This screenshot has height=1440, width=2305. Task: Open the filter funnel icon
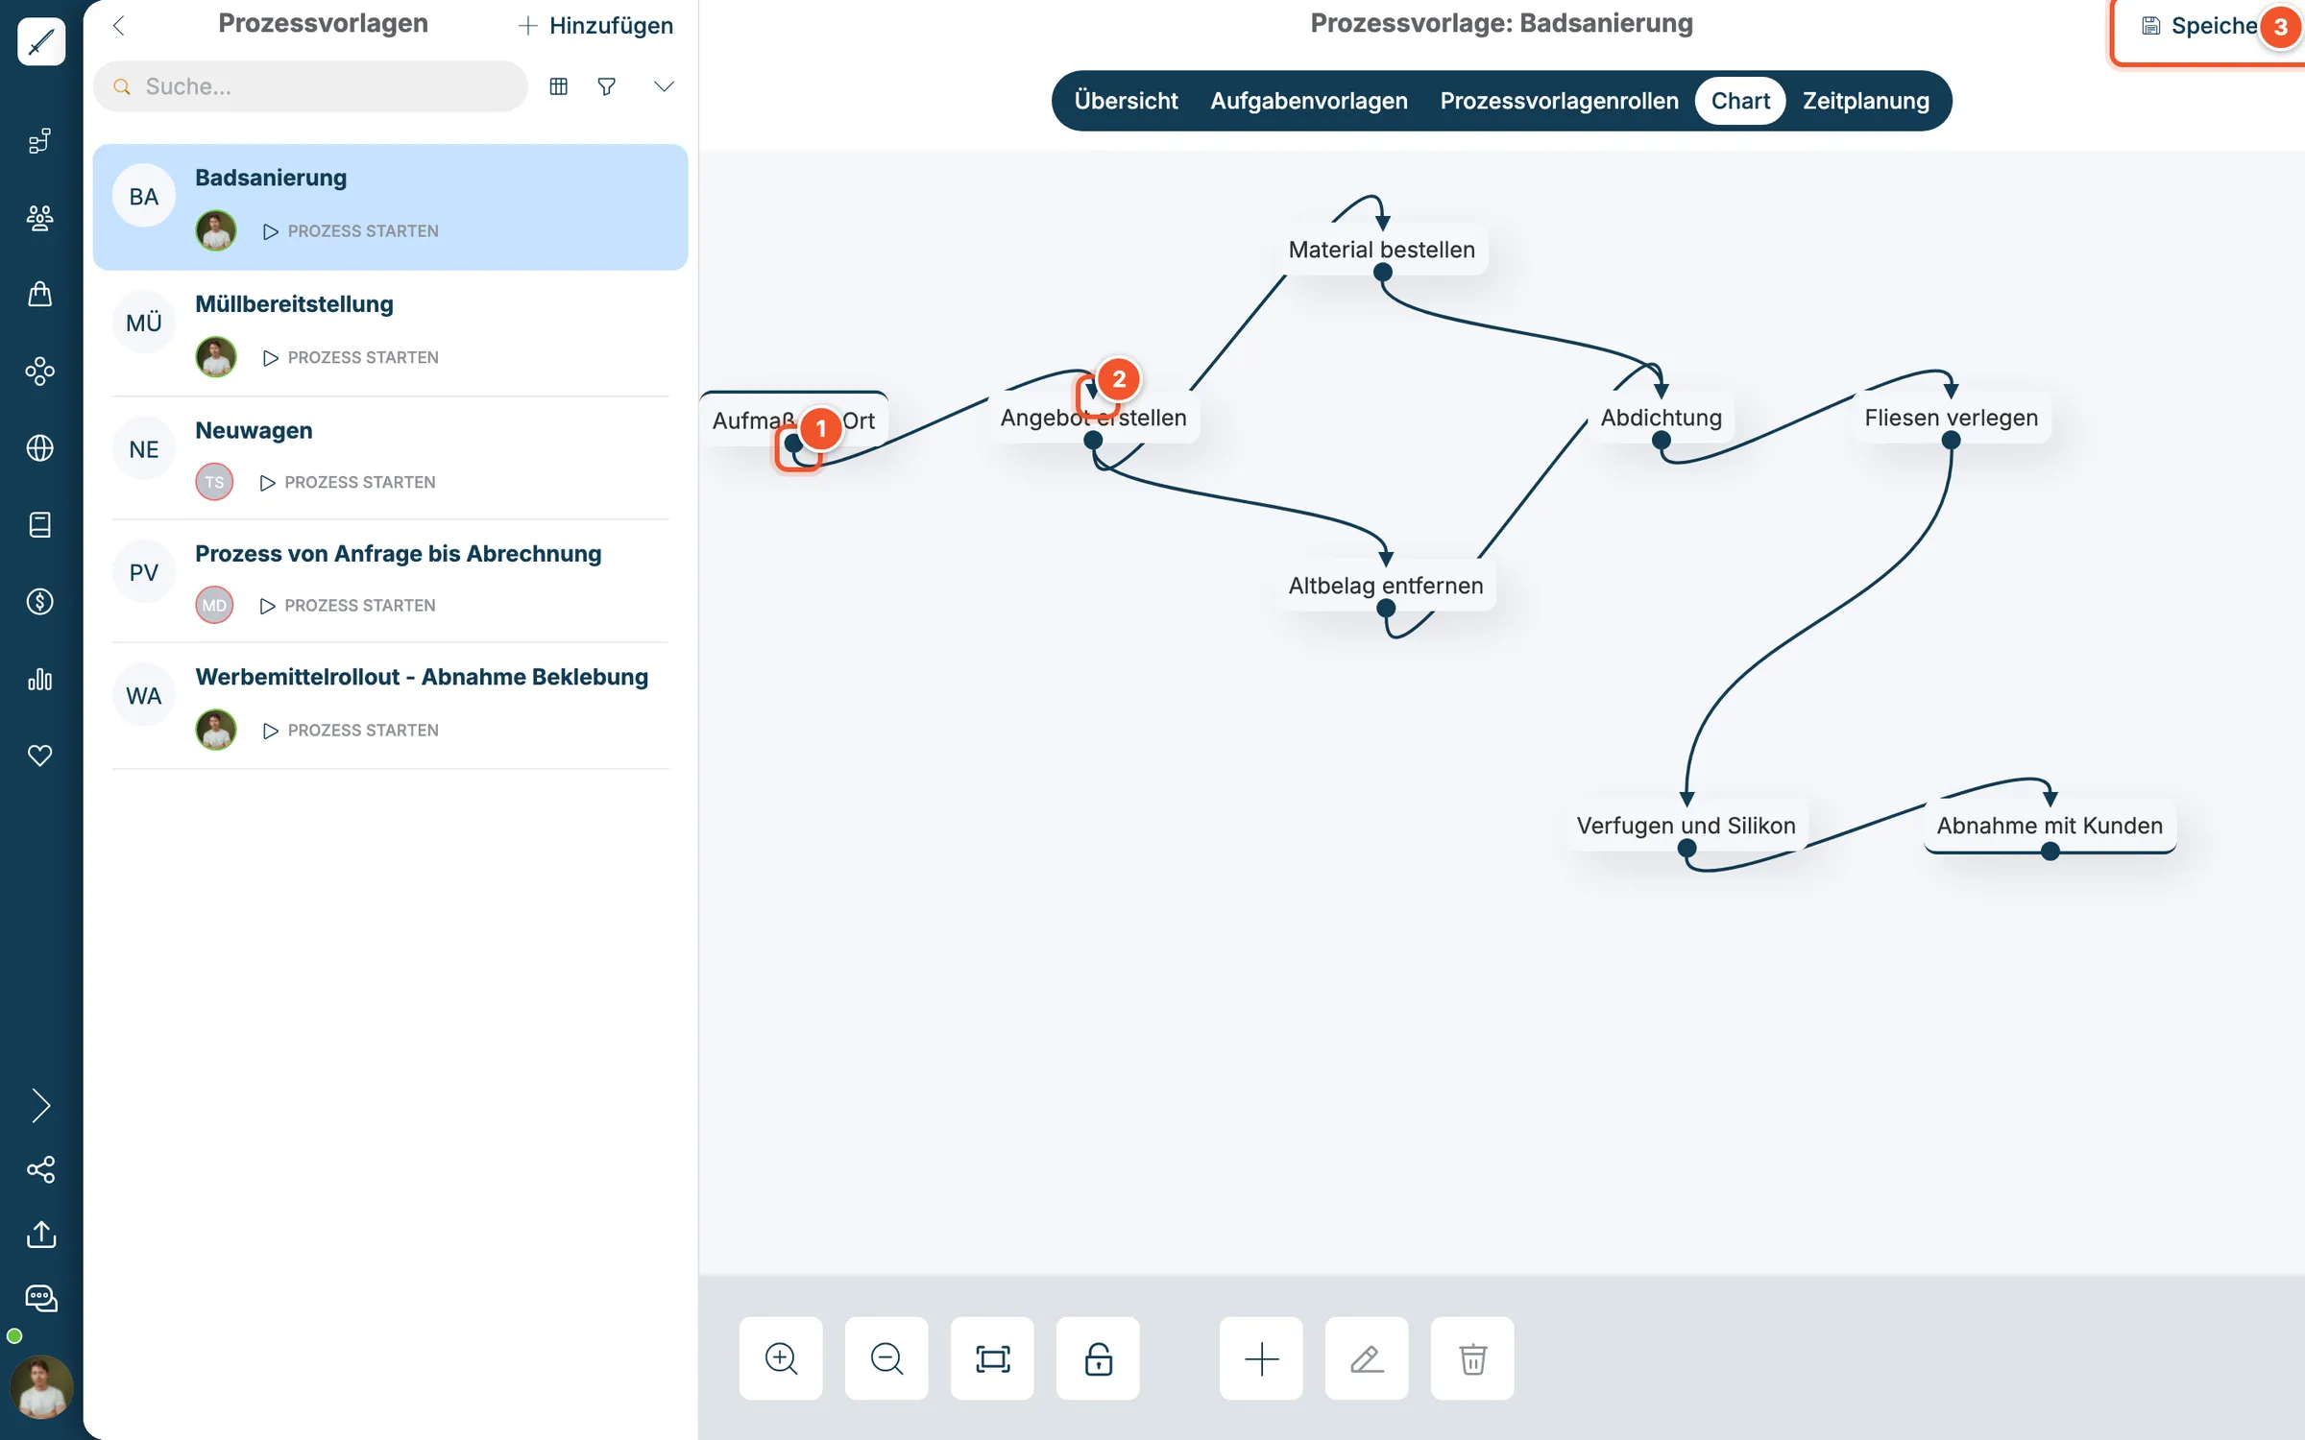coord(606,86)
